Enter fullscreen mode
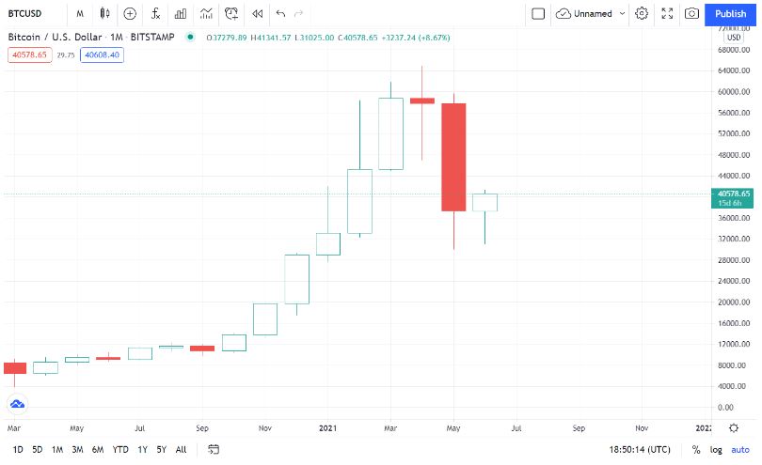 pyautogui.click(x=667, y=14)
